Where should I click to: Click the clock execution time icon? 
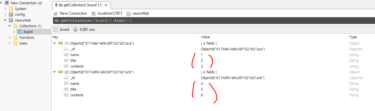tap(75, 30)
